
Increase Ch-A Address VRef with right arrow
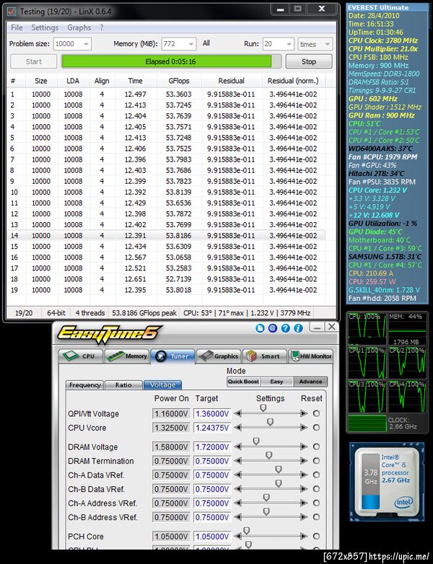[x=304, y=503]
